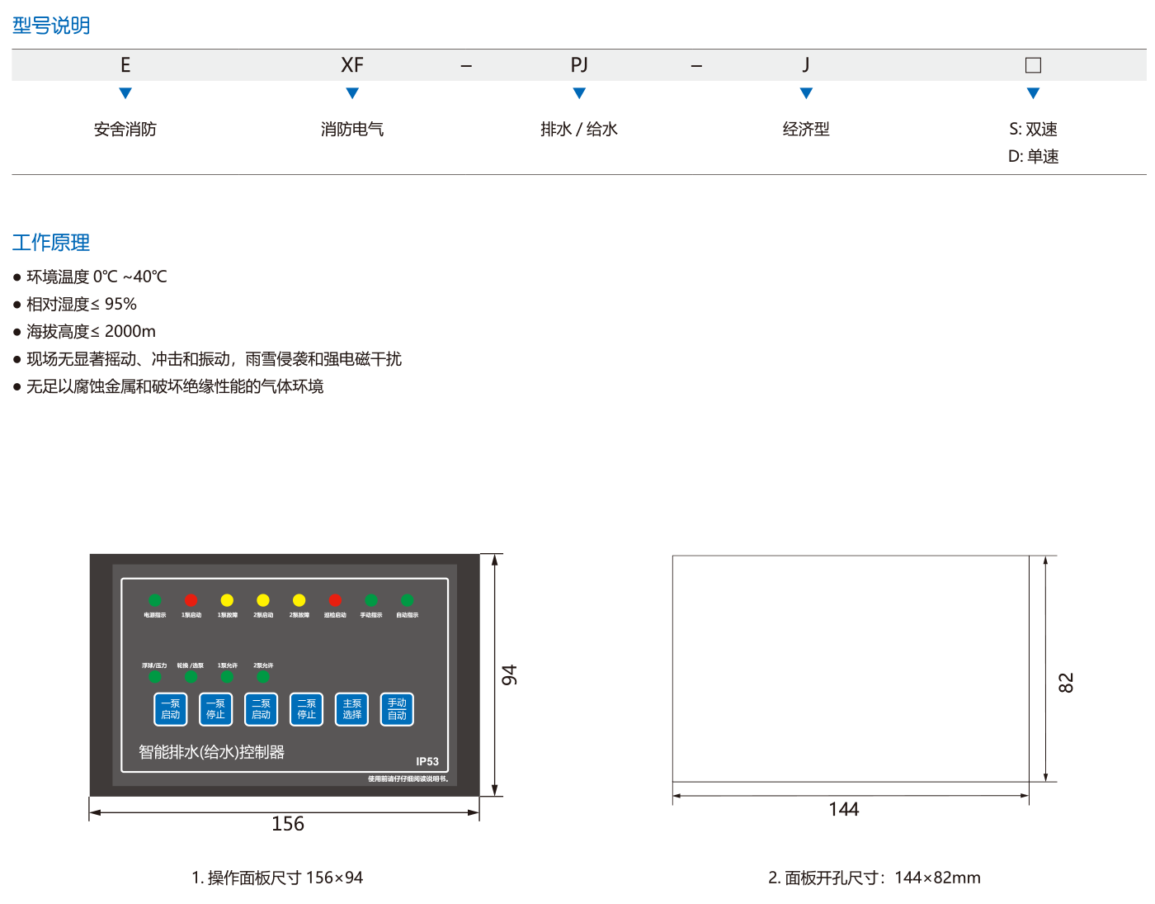Click the empty checkbox square after J
1155x904 pixels.
[x=1033, y=65]
